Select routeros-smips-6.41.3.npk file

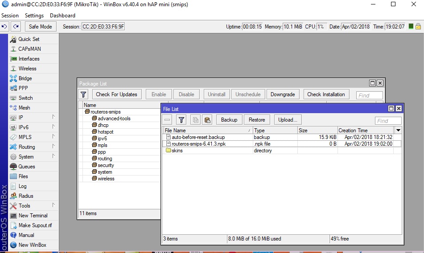(281, 144)
